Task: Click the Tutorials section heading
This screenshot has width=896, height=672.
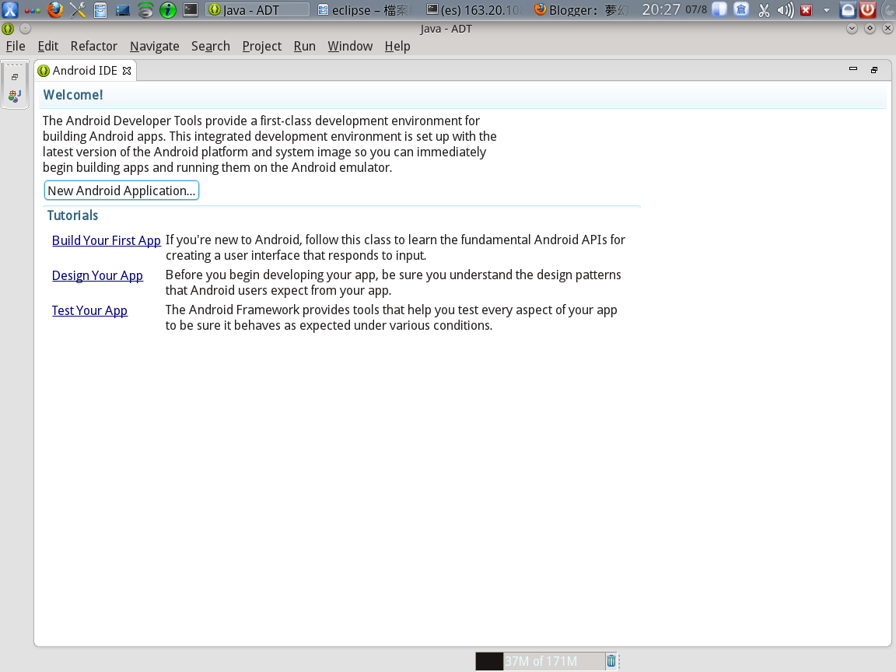Action: (x=72, y=215)
